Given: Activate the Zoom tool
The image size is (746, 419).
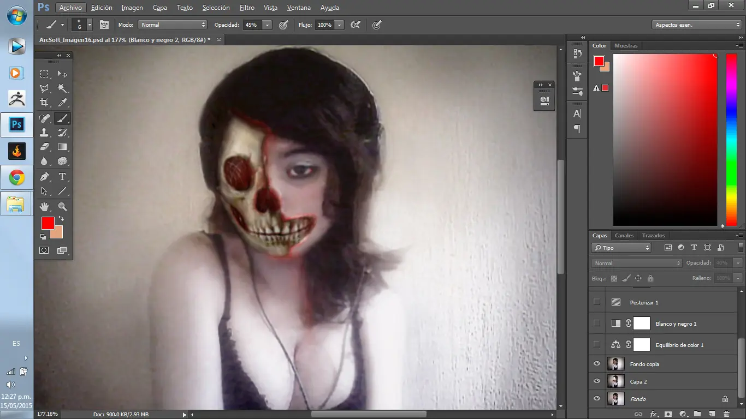Looking at the screenshot, I should point(63,206).
